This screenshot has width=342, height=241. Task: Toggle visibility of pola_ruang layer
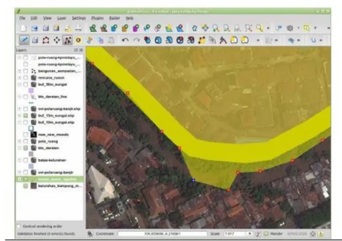coord(25,141)
